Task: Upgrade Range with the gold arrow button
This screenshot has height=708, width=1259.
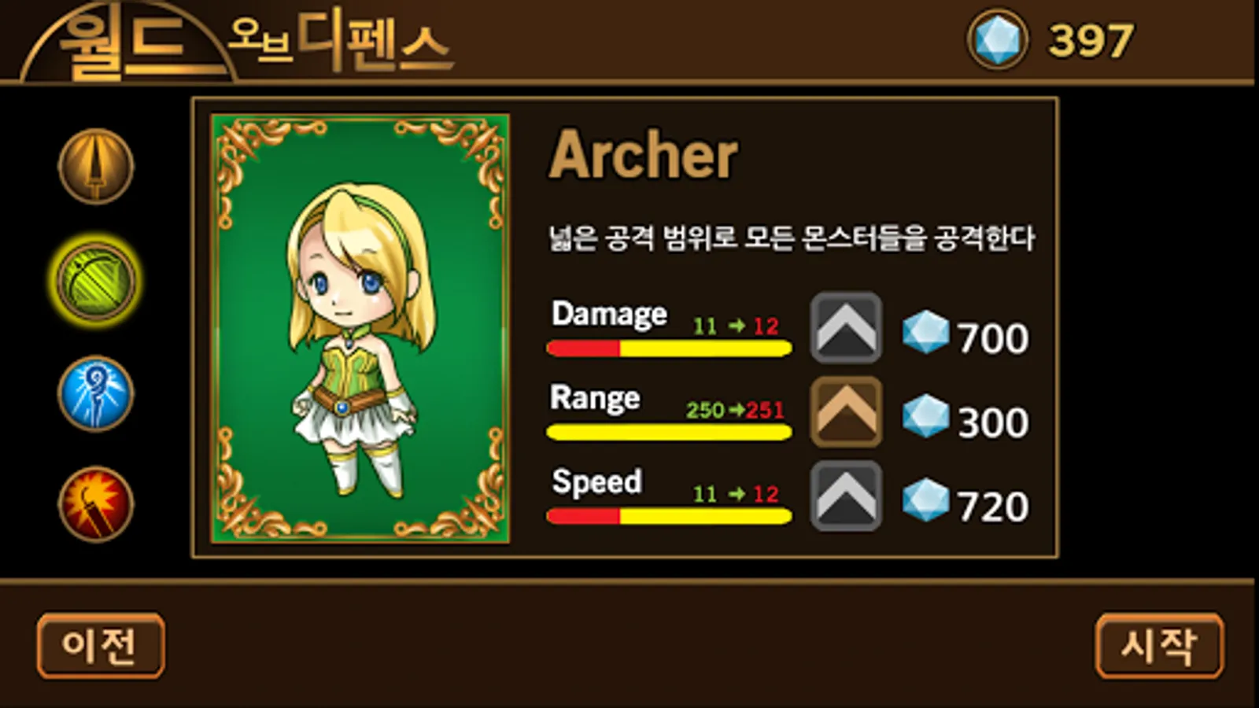Action: (x=846, y=411)
